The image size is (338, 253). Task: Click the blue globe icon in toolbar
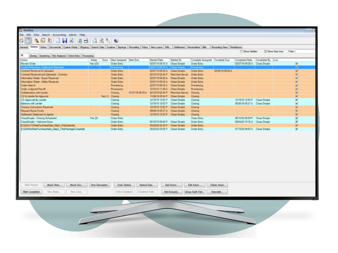tap(116, 40)
